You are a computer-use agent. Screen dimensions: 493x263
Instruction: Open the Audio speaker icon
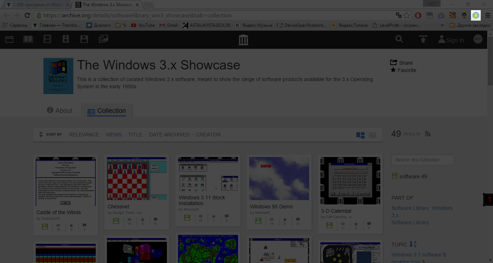pos(66,39)
